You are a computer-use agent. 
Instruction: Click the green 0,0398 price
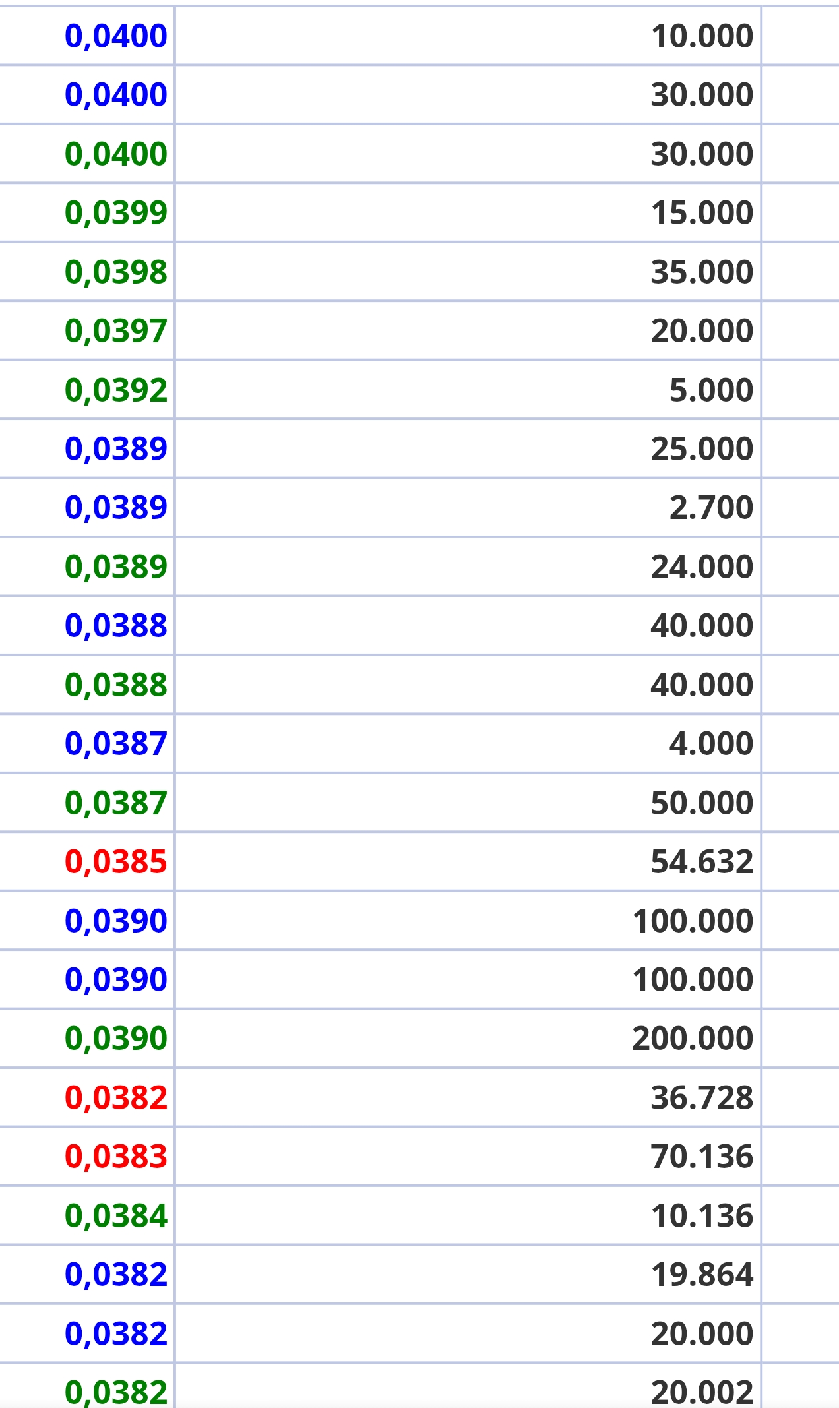tap(115, 272)
